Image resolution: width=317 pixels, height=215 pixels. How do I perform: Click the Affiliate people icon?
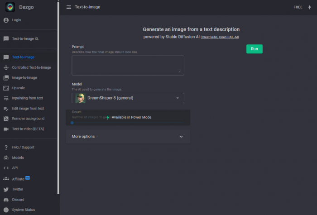6,179
